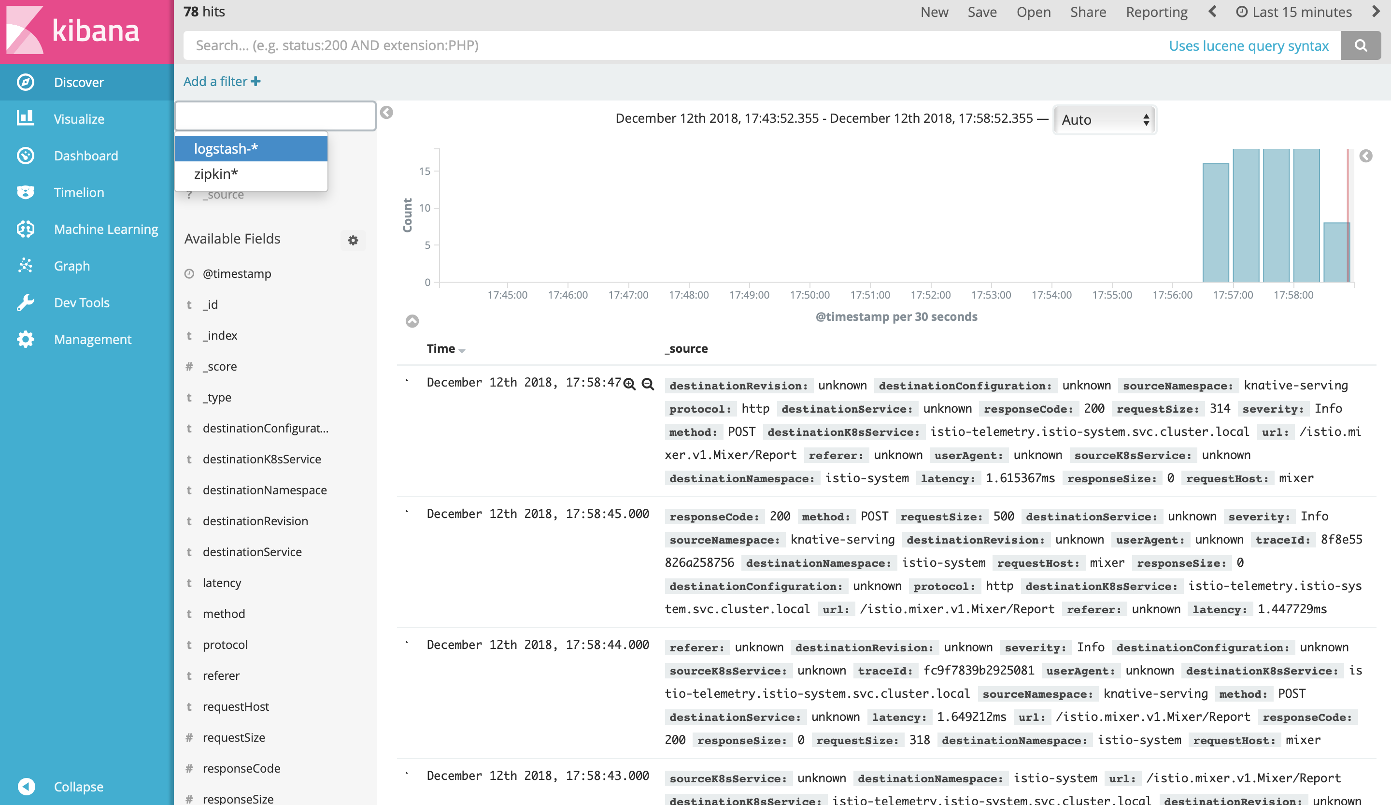Hide the histogram chart with up-arrow toggle
1391x805 pixels.
pos(412,321)
